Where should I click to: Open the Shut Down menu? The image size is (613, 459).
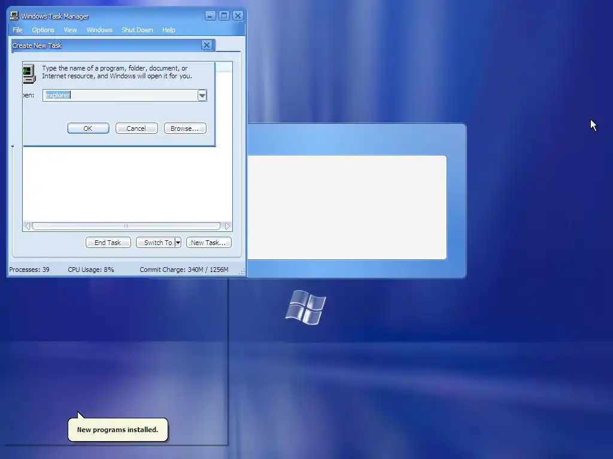tap(137, 30)
